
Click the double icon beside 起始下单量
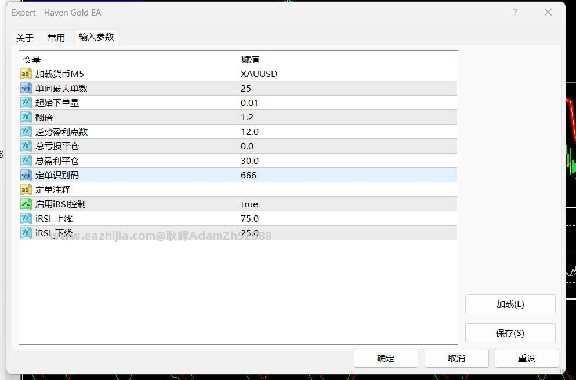click(26, 103)
